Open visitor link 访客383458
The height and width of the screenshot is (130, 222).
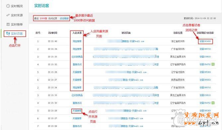205,41
